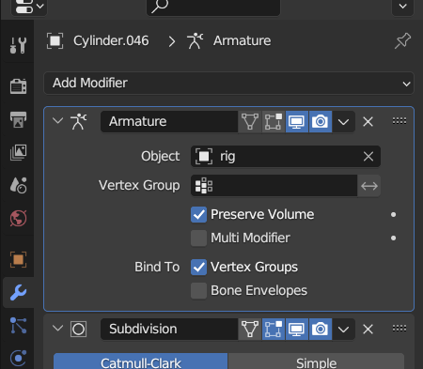Remove the Armature modifier
This screenshot has height=369, width=423.
point(368,121)
